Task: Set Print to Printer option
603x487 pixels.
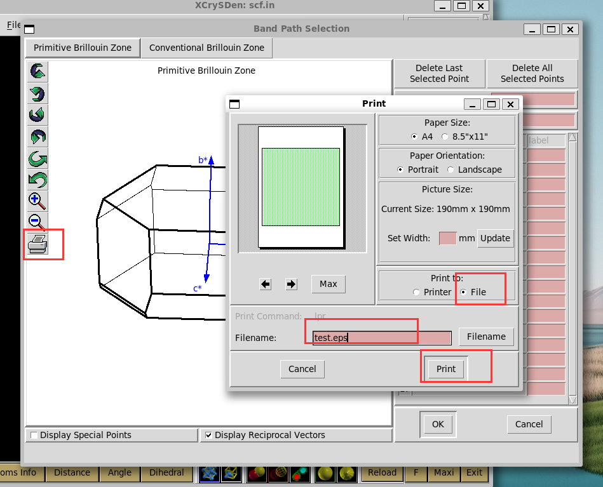Action: [432, 292]
